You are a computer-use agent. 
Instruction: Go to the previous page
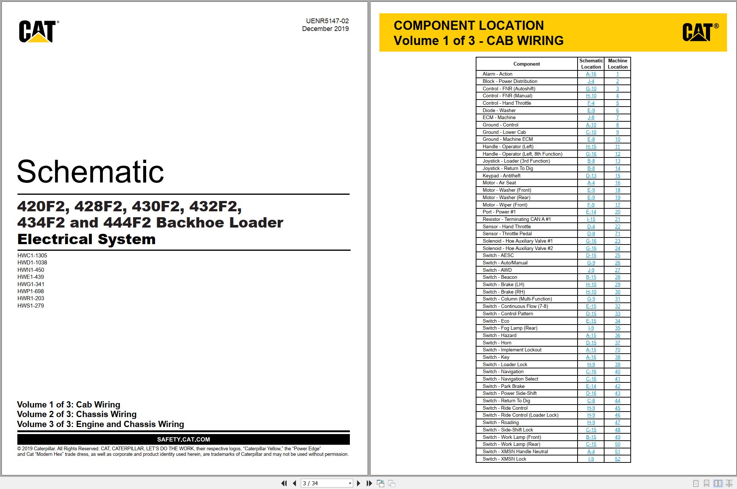tap(294, 483)
